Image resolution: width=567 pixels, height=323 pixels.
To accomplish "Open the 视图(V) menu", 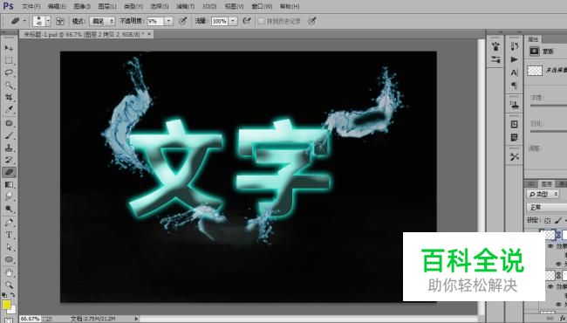I will (x=234, y=6).
